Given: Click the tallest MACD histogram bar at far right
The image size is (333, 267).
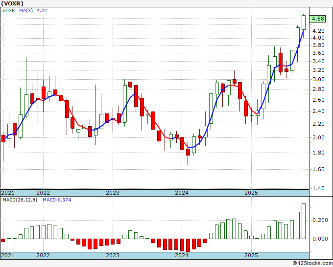Looking at the screenshot, I should pos(304,222).
